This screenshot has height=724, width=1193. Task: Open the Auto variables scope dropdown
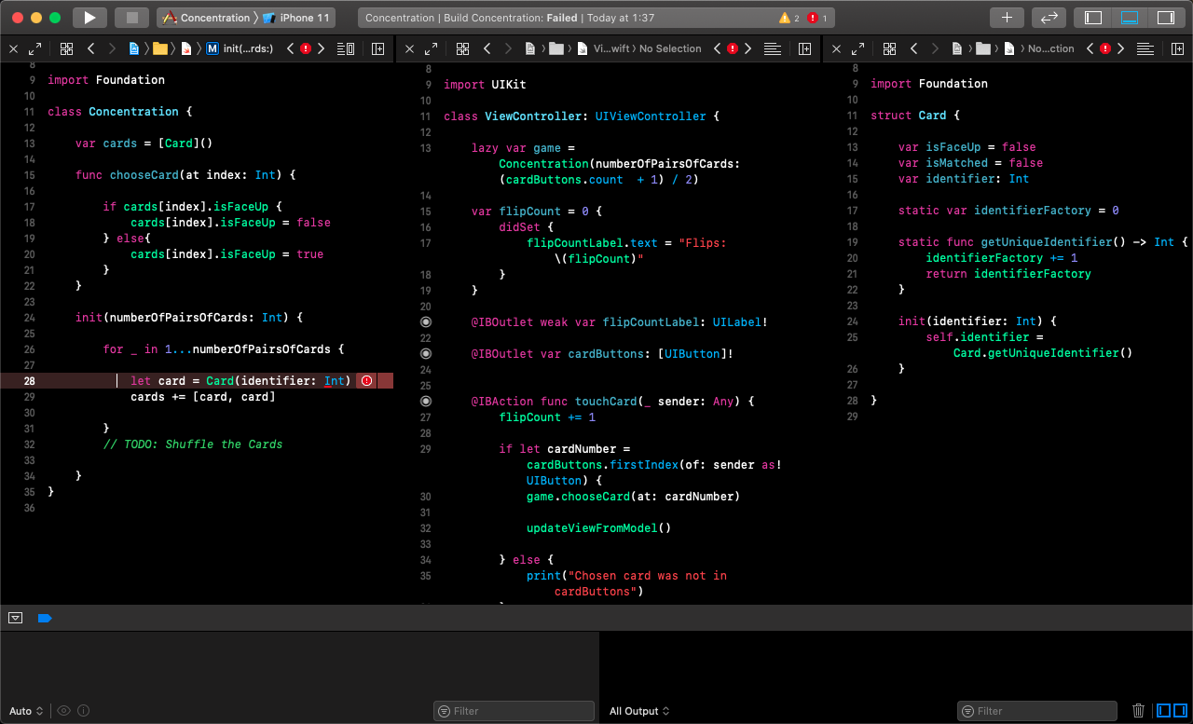[x=26, y=711]
